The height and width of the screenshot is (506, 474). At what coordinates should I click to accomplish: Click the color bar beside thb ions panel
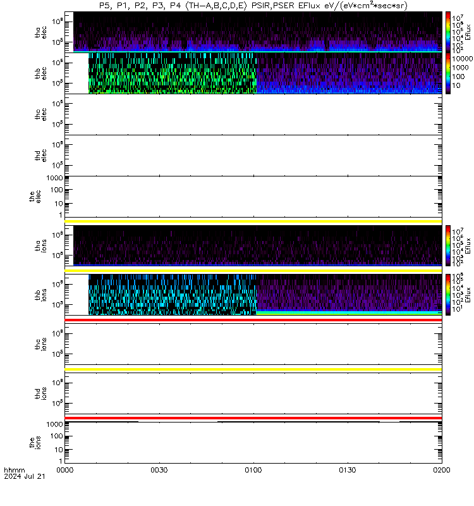[x=448, y=295]
